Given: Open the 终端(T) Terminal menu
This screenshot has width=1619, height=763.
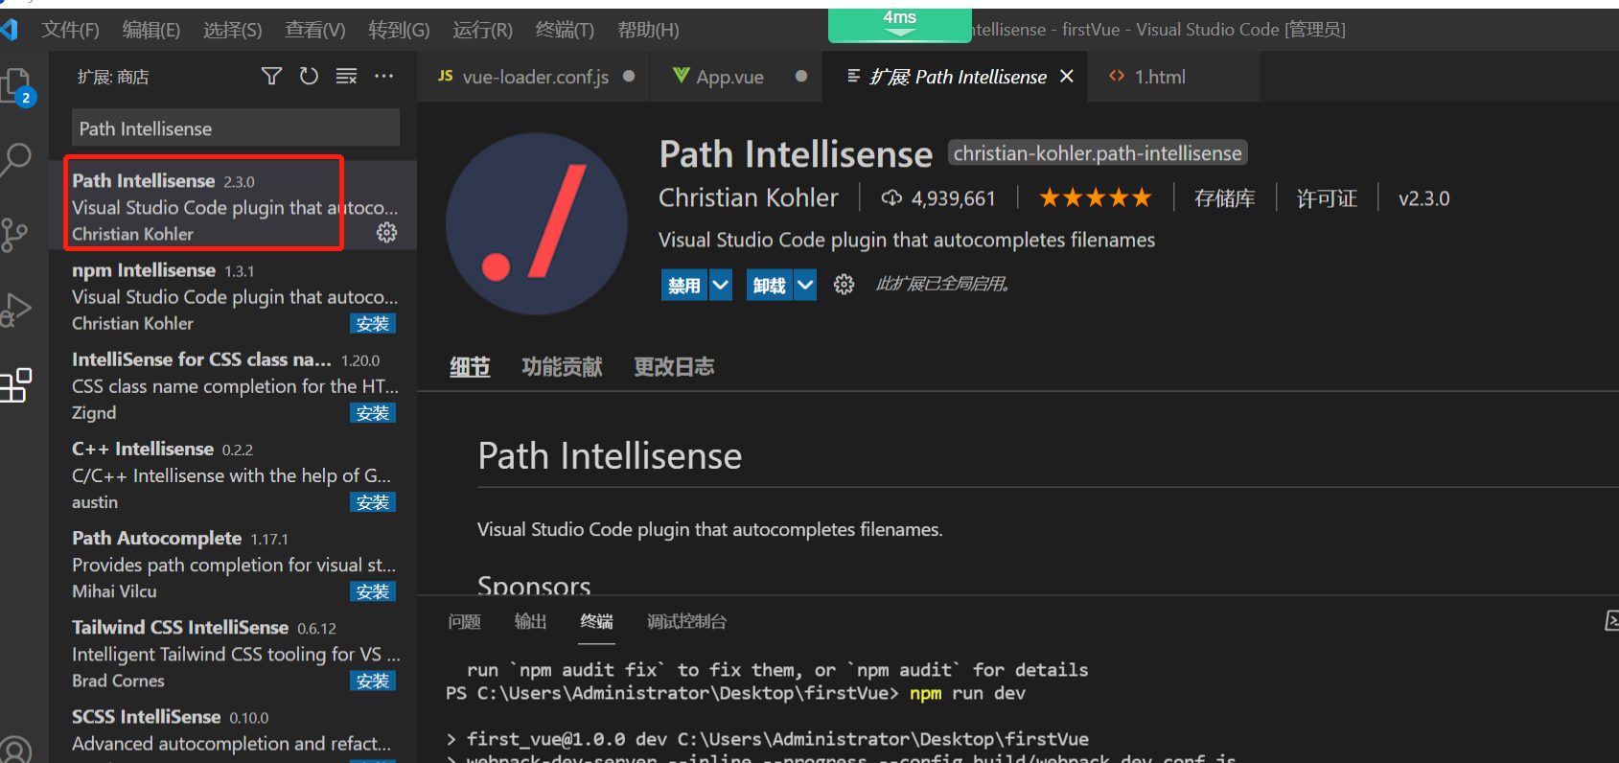Looking at the screenshot, I should [565, 30].
